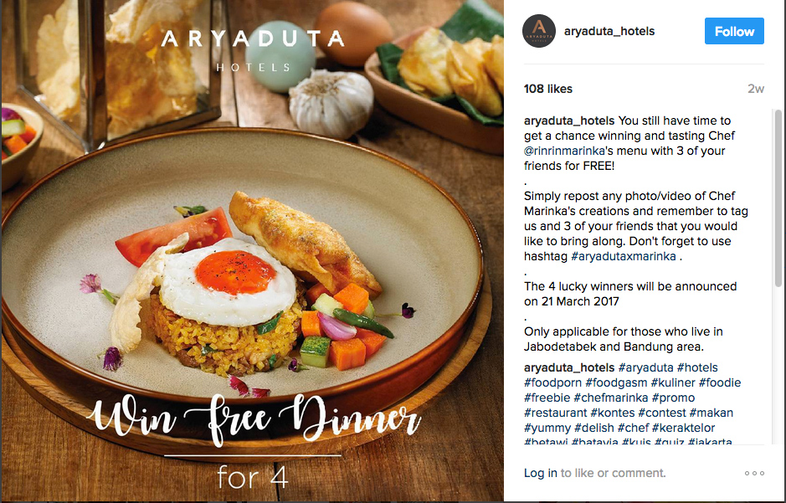
Task: Click the like or comment input area
Action: pos(613,473)
